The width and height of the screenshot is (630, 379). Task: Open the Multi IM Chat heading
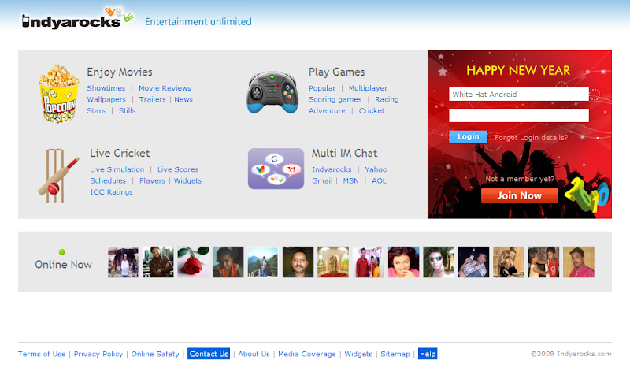345,153
